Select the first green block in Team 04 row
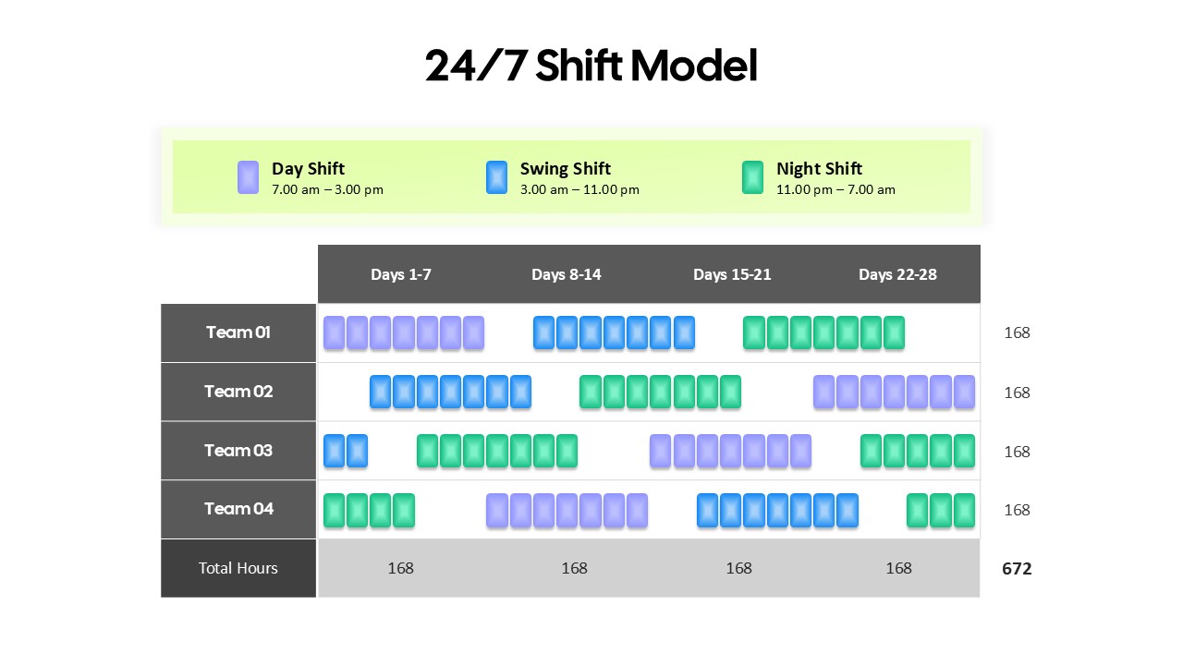 click(x=334, y=510)
